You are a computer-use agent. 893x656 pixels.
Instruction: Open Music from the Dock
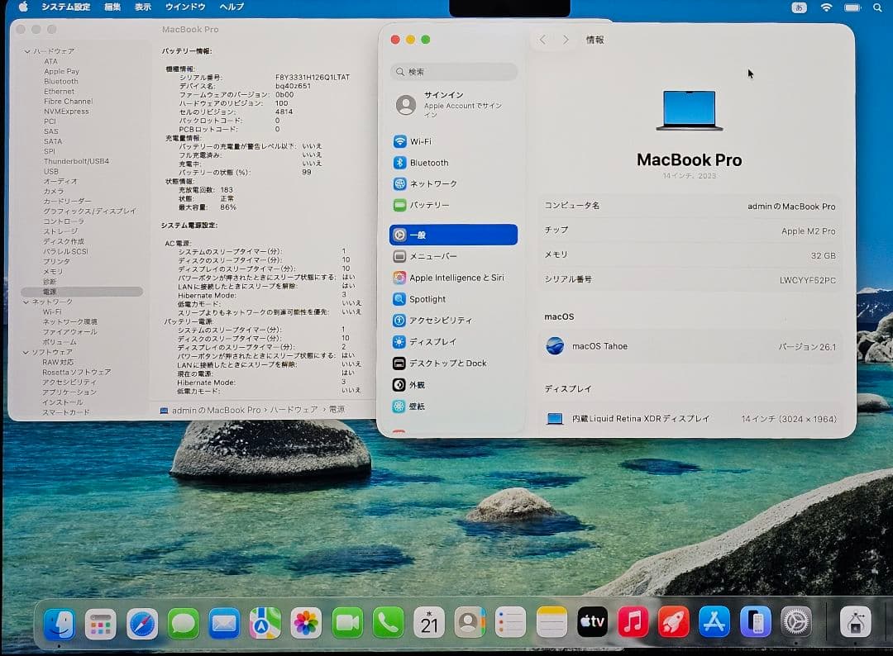tap(633, 622)
